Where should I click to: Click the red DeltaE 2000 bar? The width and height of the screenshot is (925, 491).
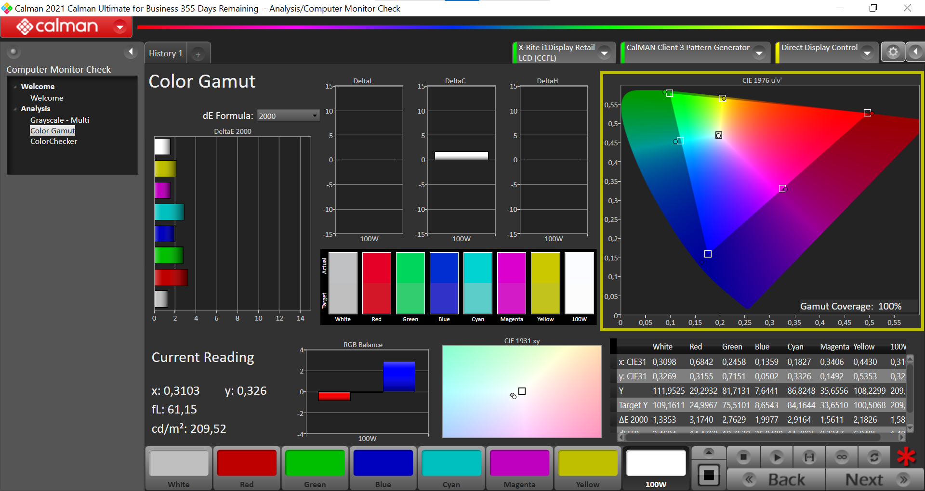(171, 278)
